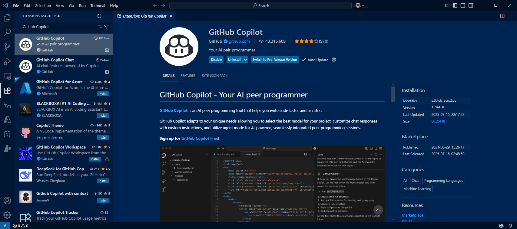Toggle primary side bar visibility
The height and width of the screenshot is (229, 517).
(x=455, y=5)
